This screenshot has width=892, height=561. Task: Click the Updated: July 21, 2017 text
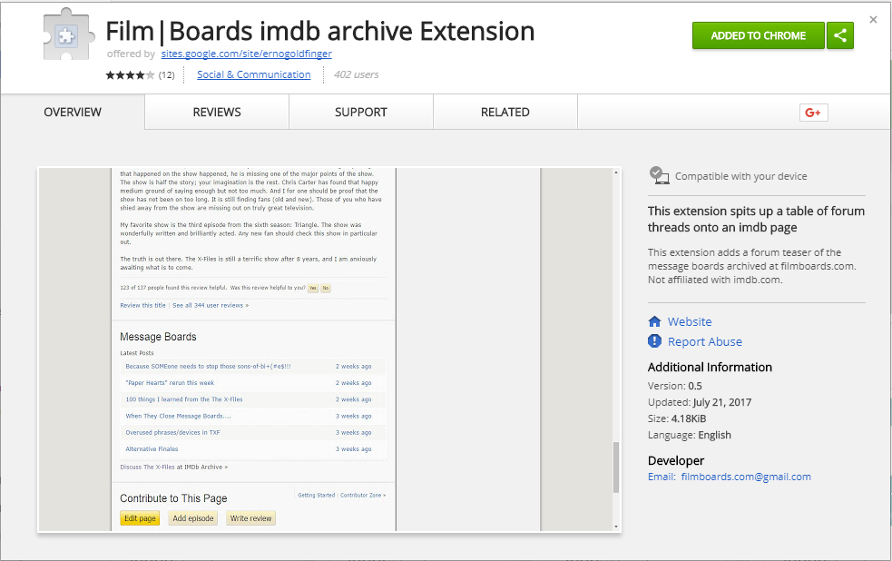click(x=700, y=402)
